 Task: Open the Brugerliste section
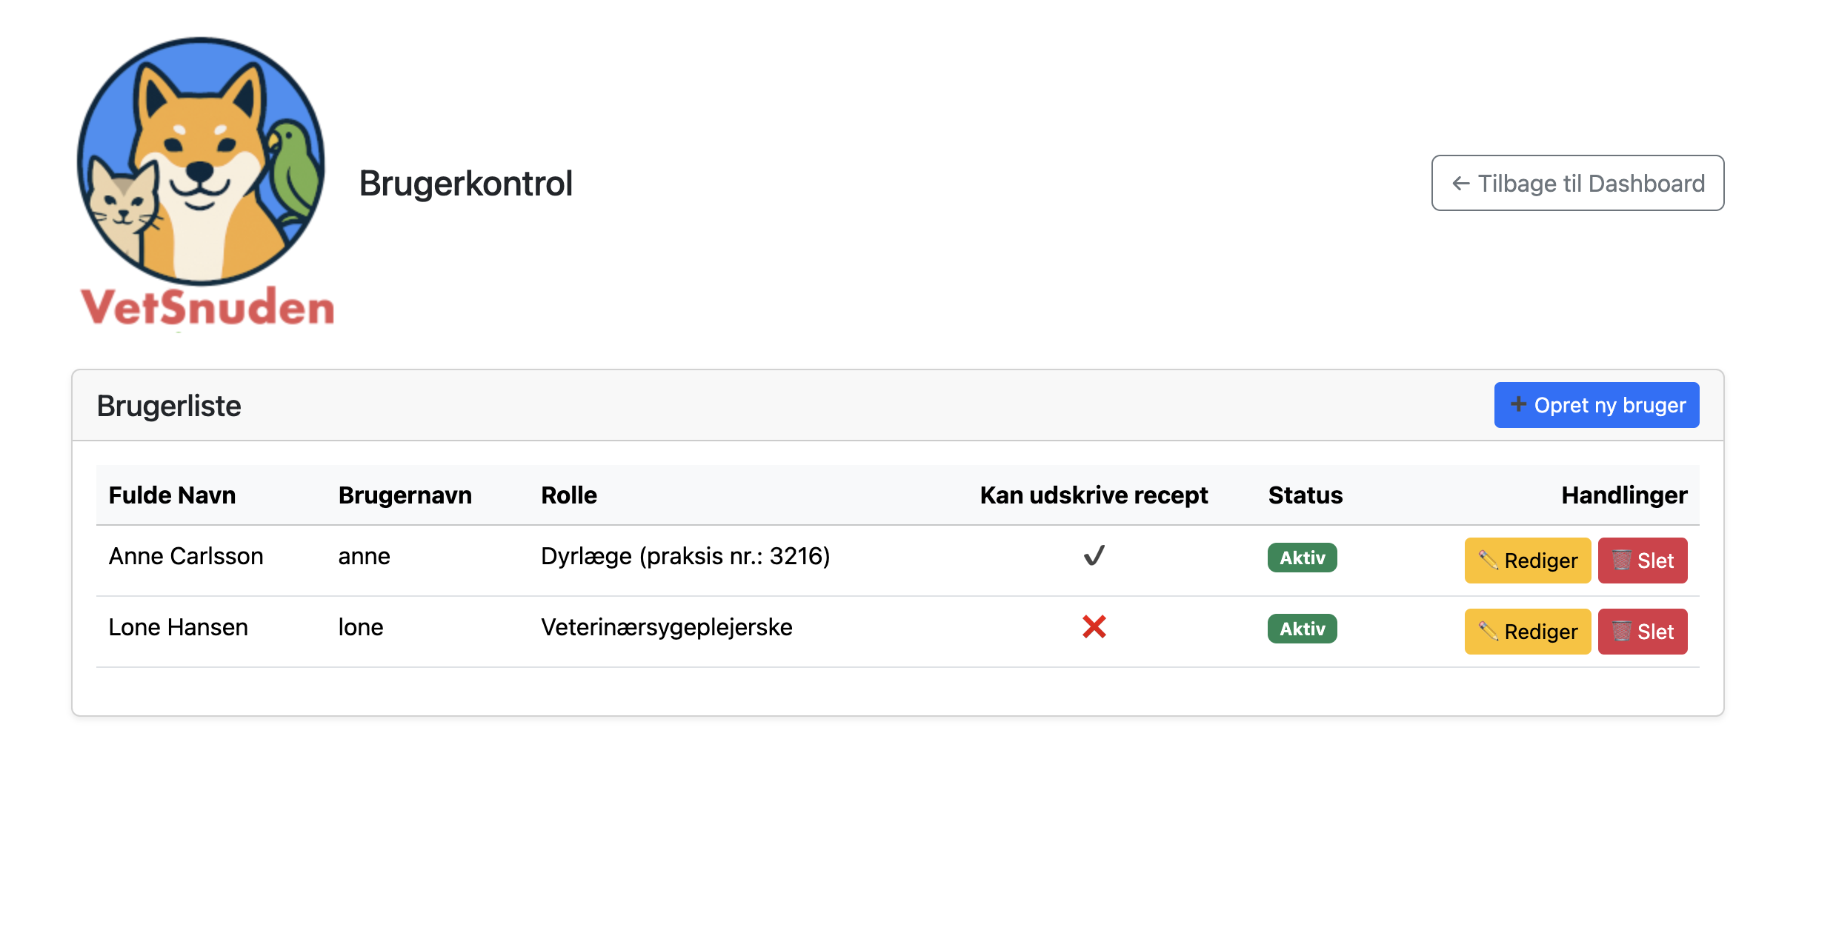point(169,405)
